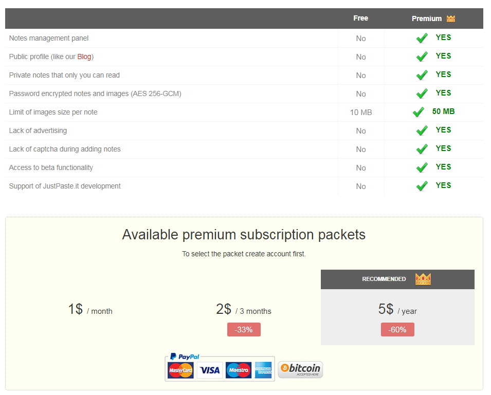Viewport: 491px width, 395px height.
Task: Click the MasterCard payment logo
Action: [x=180, y=370]
